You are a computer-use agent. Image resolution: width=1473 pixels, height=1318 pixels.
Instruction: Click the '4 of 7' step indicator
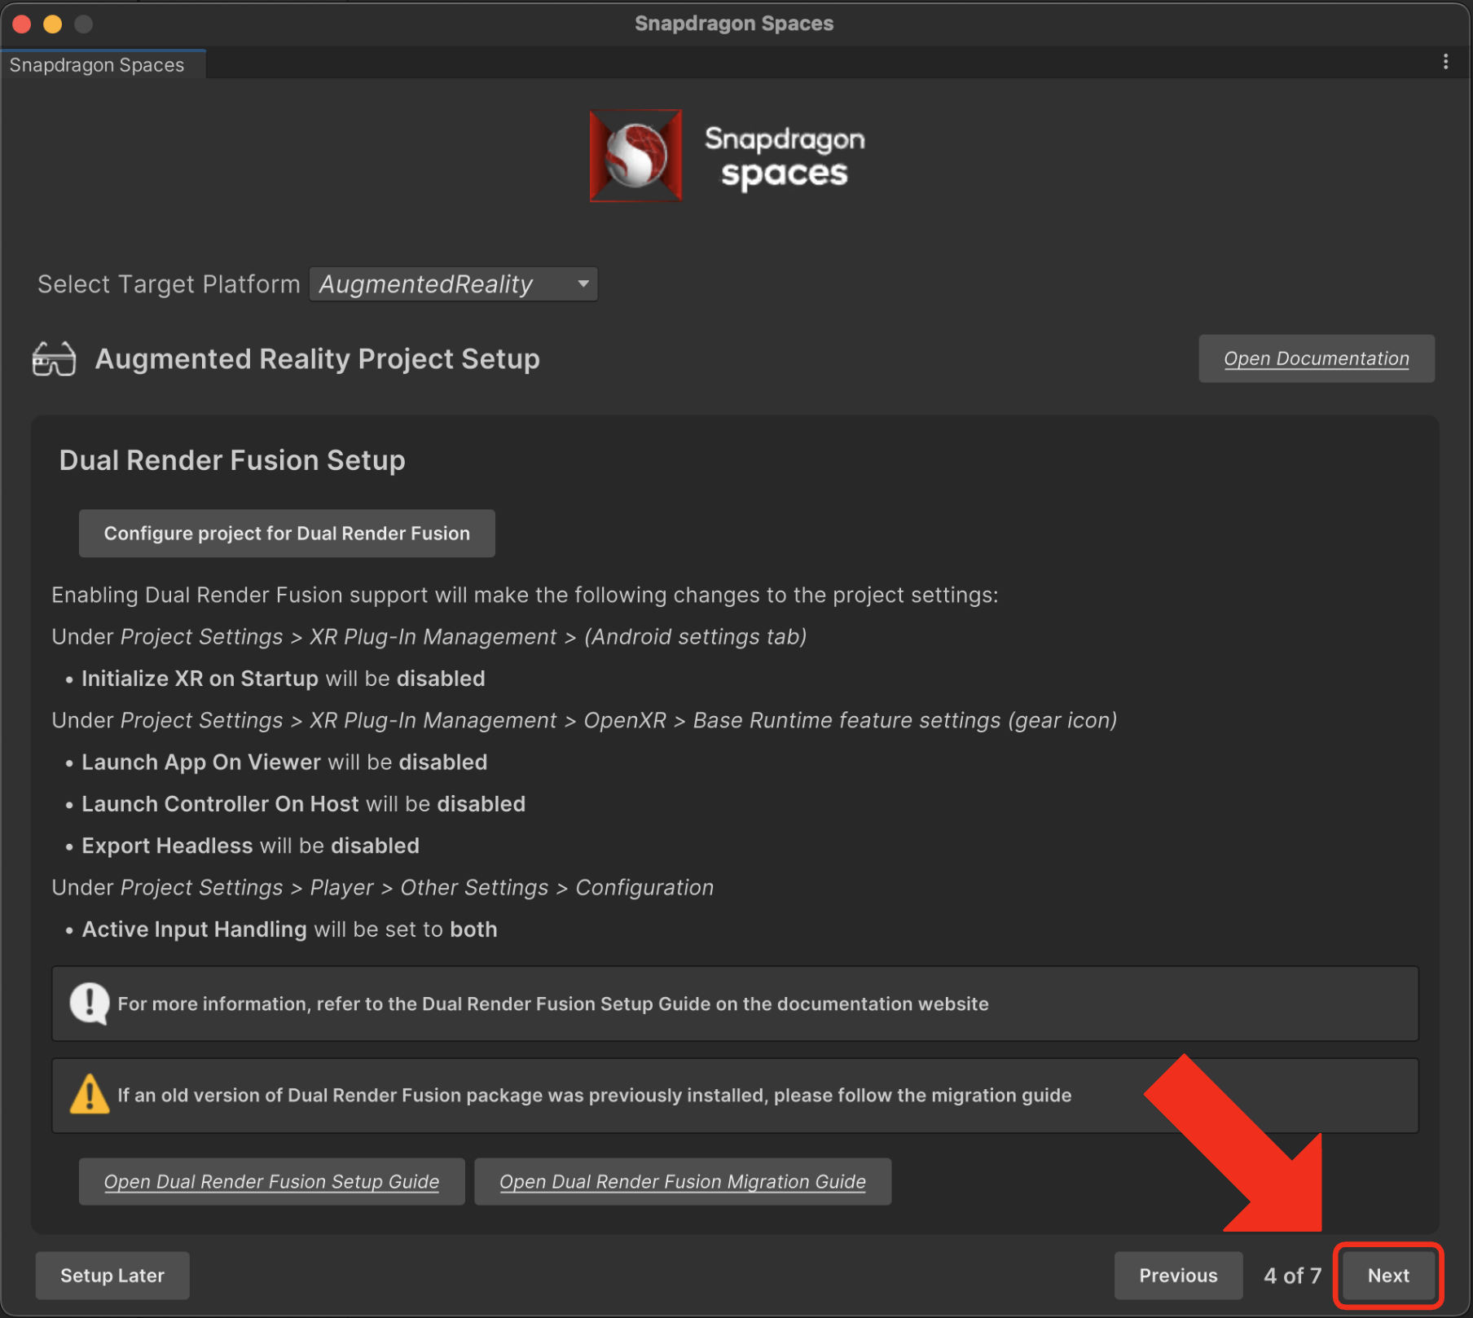pyautogui.click(x=1292, y=1276)
